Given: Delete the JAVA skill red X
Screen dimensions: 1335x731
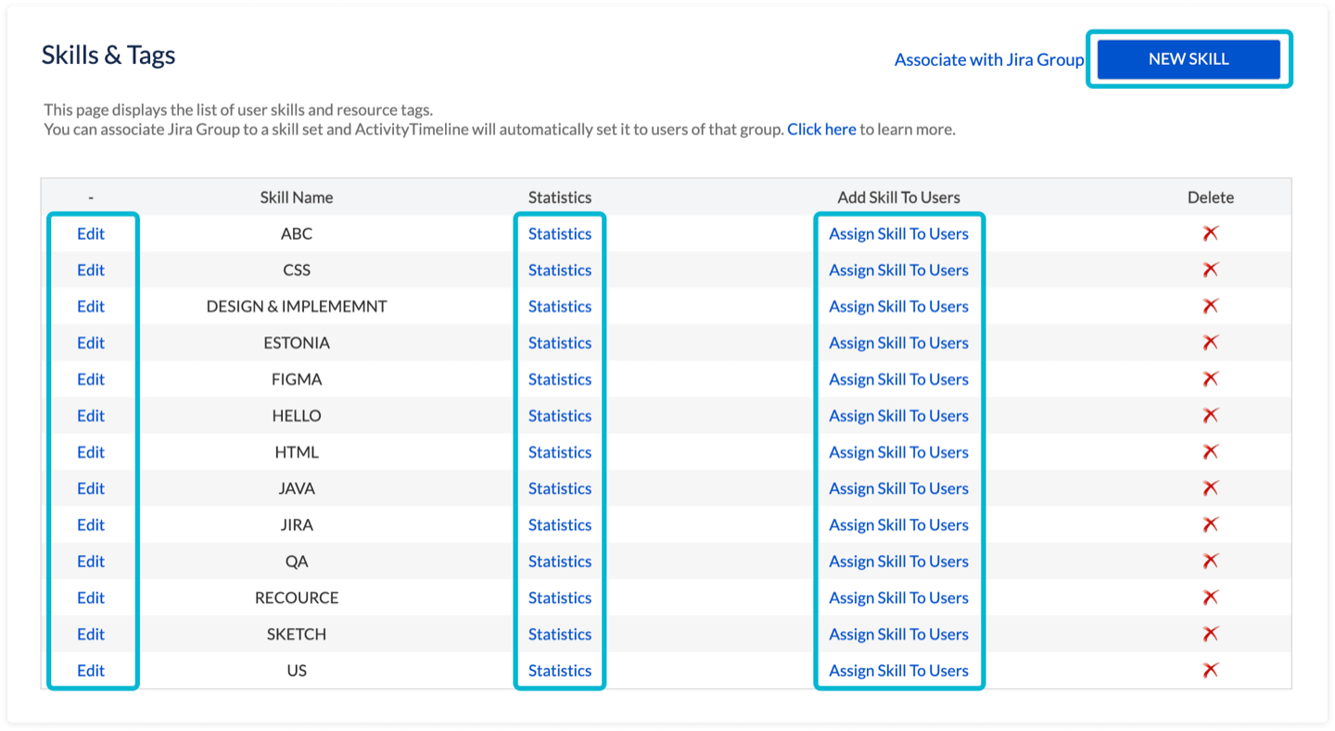Looking at the screenshot, I should pos(1210,488).
